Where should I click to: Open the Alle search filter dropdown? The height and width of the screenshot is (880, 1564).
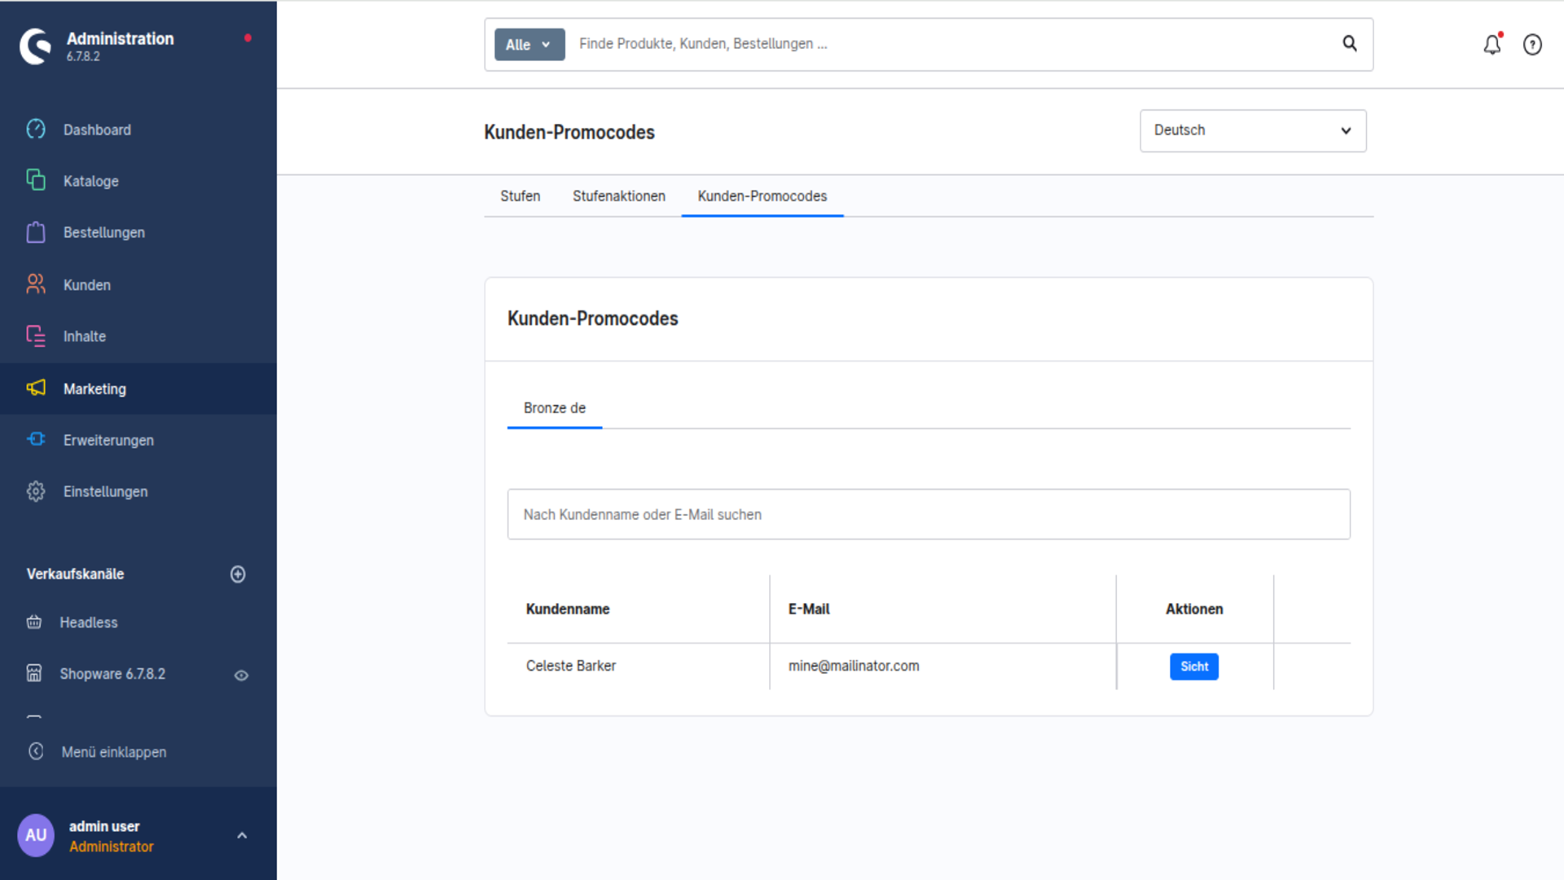pos(529,45)
